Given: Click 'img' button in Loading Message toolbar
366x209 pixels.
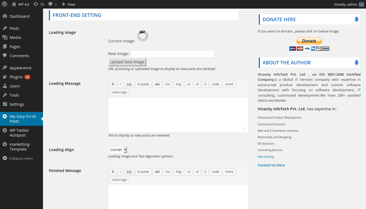Looking at the screenshot, I should click(x=178, y=85).
